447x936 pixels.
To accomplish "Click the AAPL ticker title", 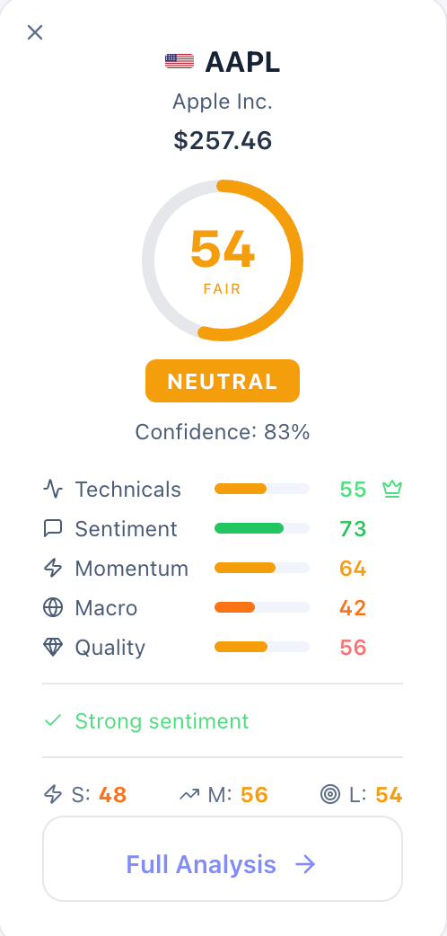I will coord(242,62).
